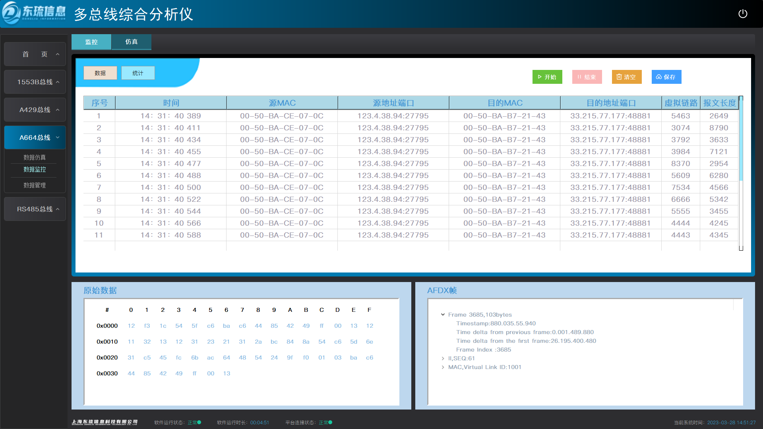Switch to the 数据 view toggle
Image resolution: width=763 pixels, height=429 pixels.
pos(100,73)
